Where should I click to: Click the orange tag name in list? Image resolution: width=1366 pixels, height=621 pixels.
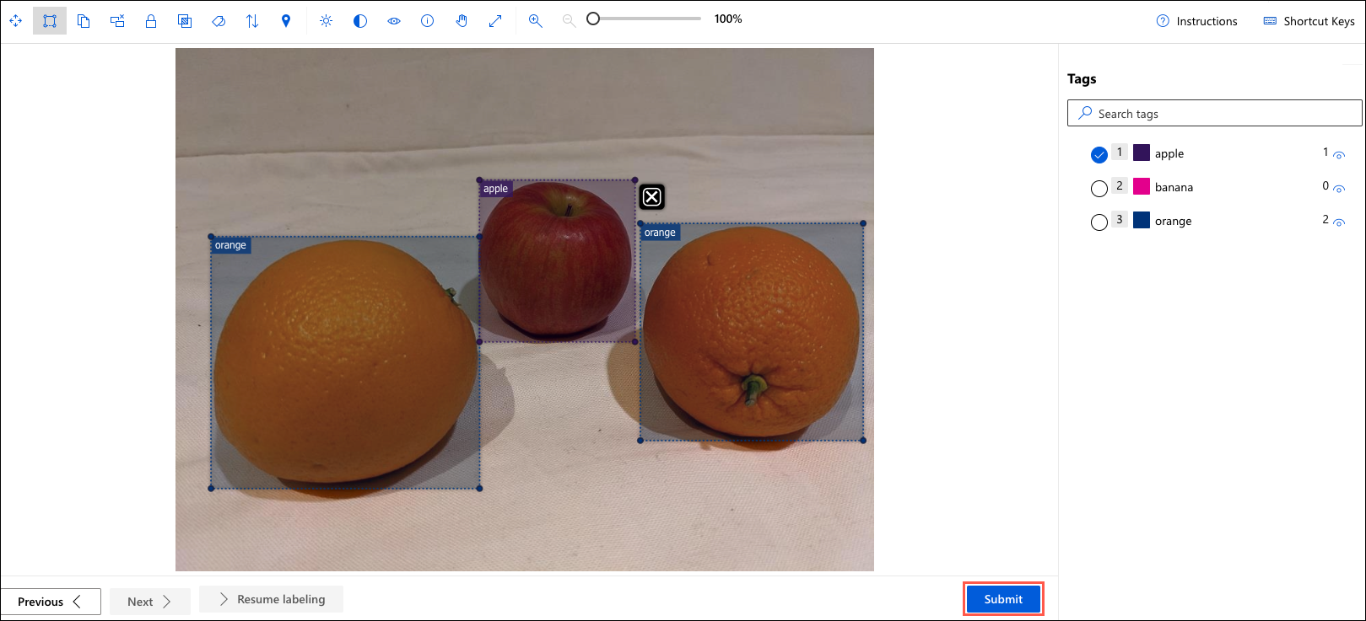coord(1173,221)
